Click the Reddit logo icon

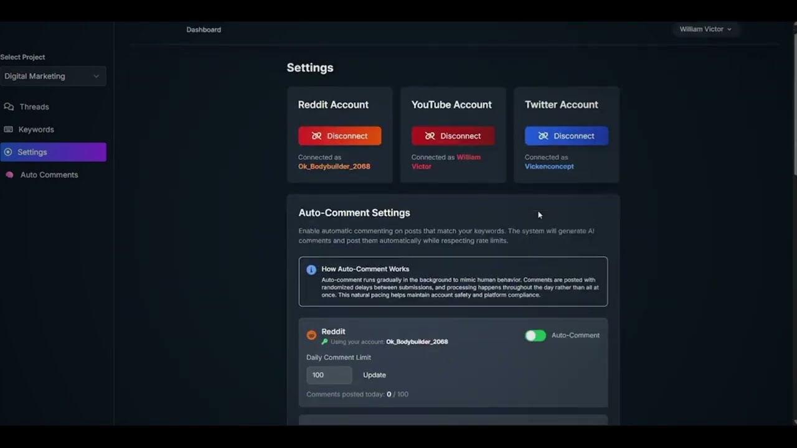tap(311, 335)
